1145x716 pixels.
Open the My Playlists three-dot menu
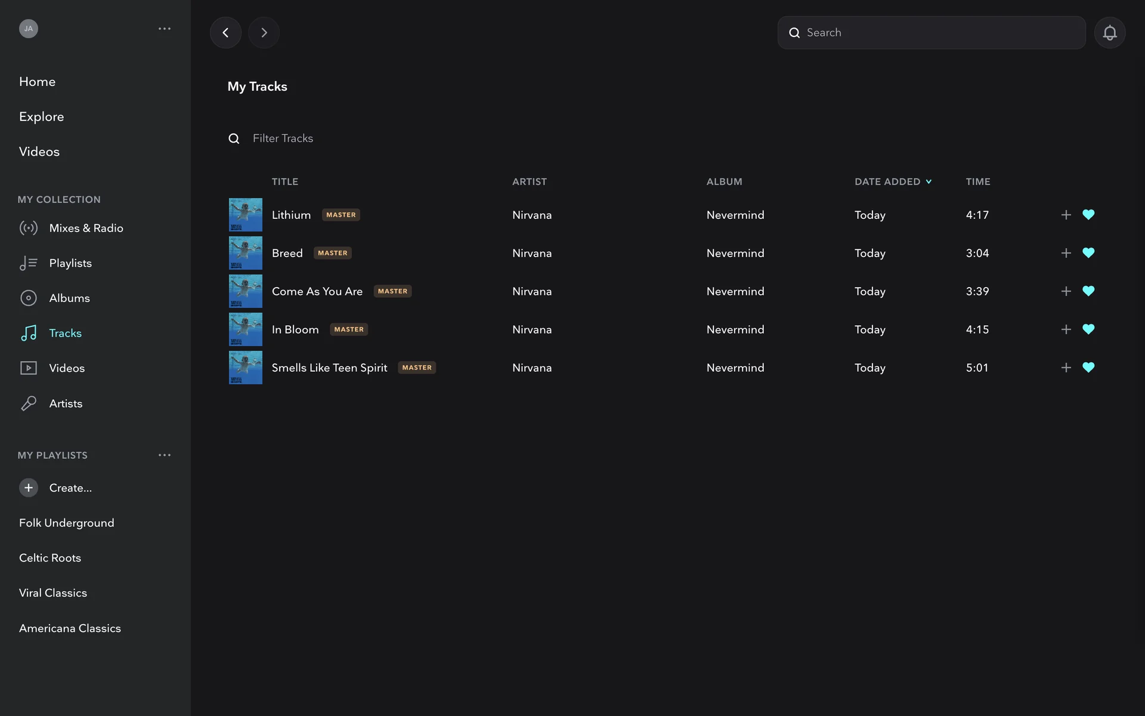[165, 455]
